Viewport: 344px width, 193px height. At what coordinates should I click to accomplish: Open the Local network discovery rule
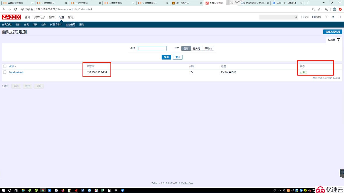click(16, 72)
